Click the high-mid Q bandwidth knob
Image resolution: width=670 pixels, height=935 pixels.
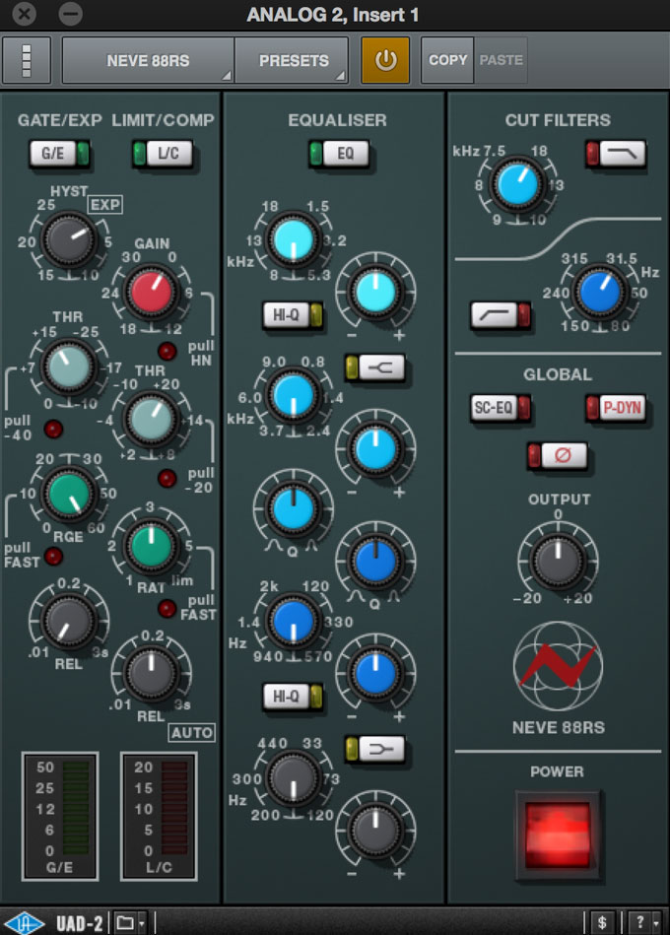tap(293, 509)
